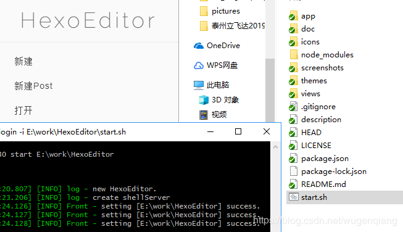Screen dimensions: 403x232
Task: Open 视频 in navigation tree
Action: [x=219, y=115]
